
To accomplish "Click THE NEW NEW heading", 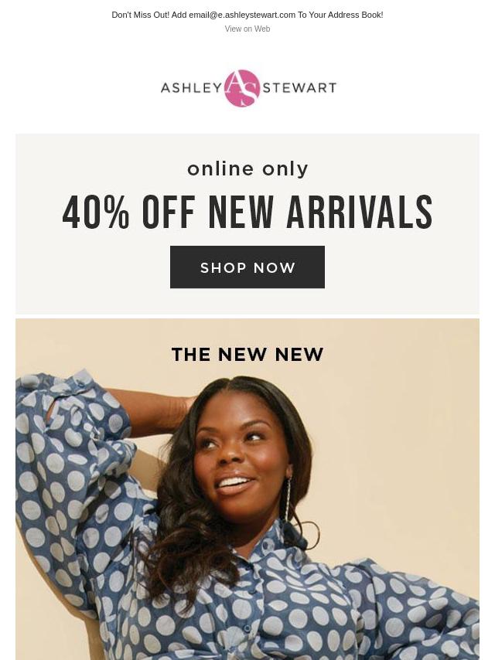I will click(x=247, y=355).
